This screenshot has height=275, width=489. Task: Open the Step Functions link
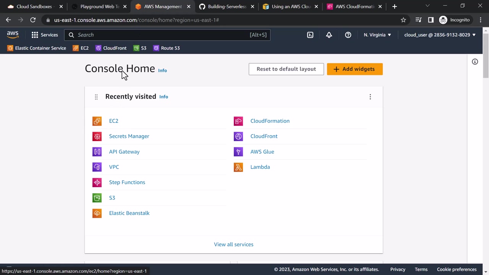[x=127, y=183]
